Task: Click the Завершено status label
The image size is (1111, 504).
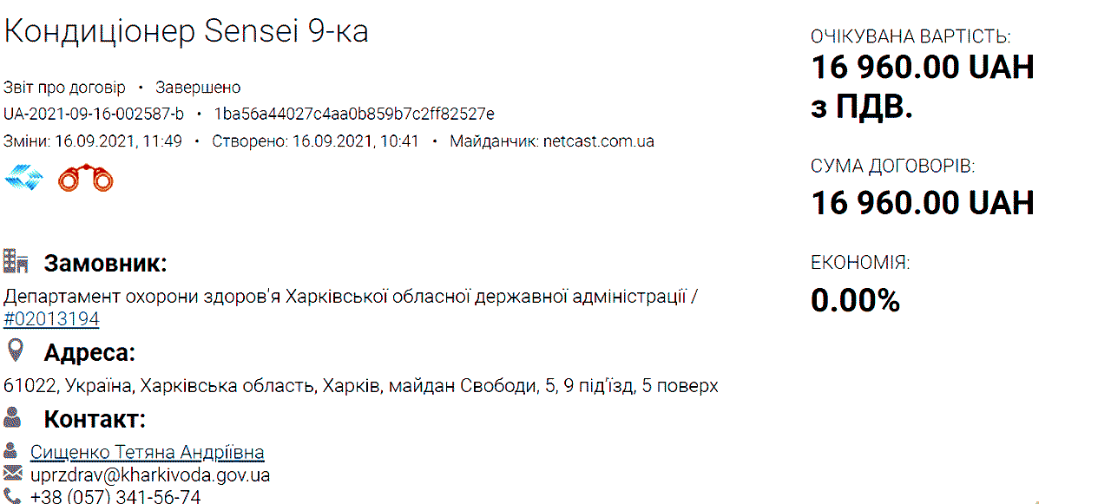Action: 198,88
